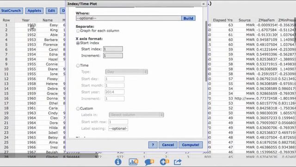Select the Start index radio button

tap(78, 43)
